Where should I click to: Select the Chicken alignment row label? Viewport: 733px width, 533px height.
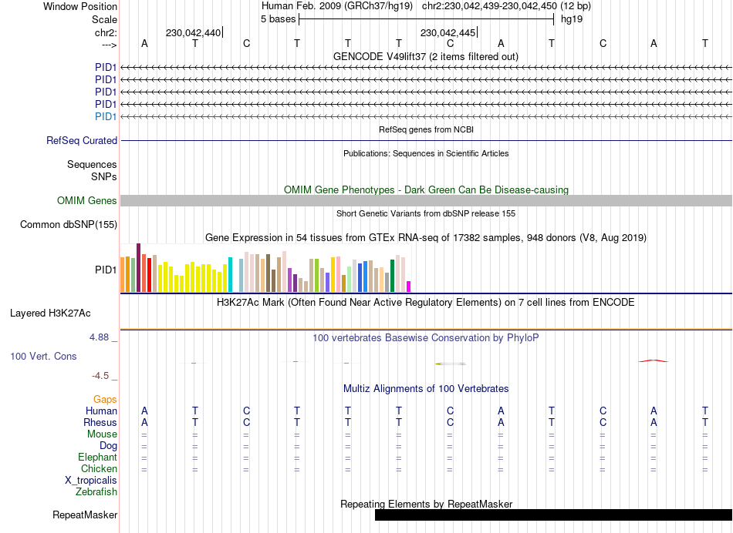(99, 468)
